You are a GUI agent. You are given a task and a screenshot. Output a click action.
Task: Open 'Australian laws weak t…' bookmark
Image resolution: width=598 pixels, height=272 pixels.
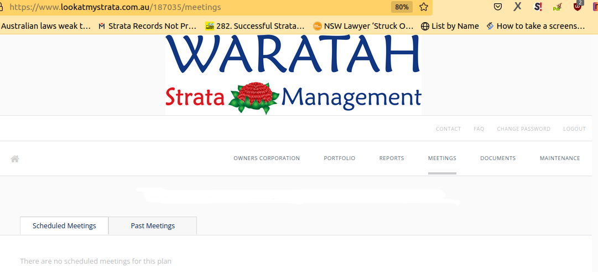[x=46, y=26]
